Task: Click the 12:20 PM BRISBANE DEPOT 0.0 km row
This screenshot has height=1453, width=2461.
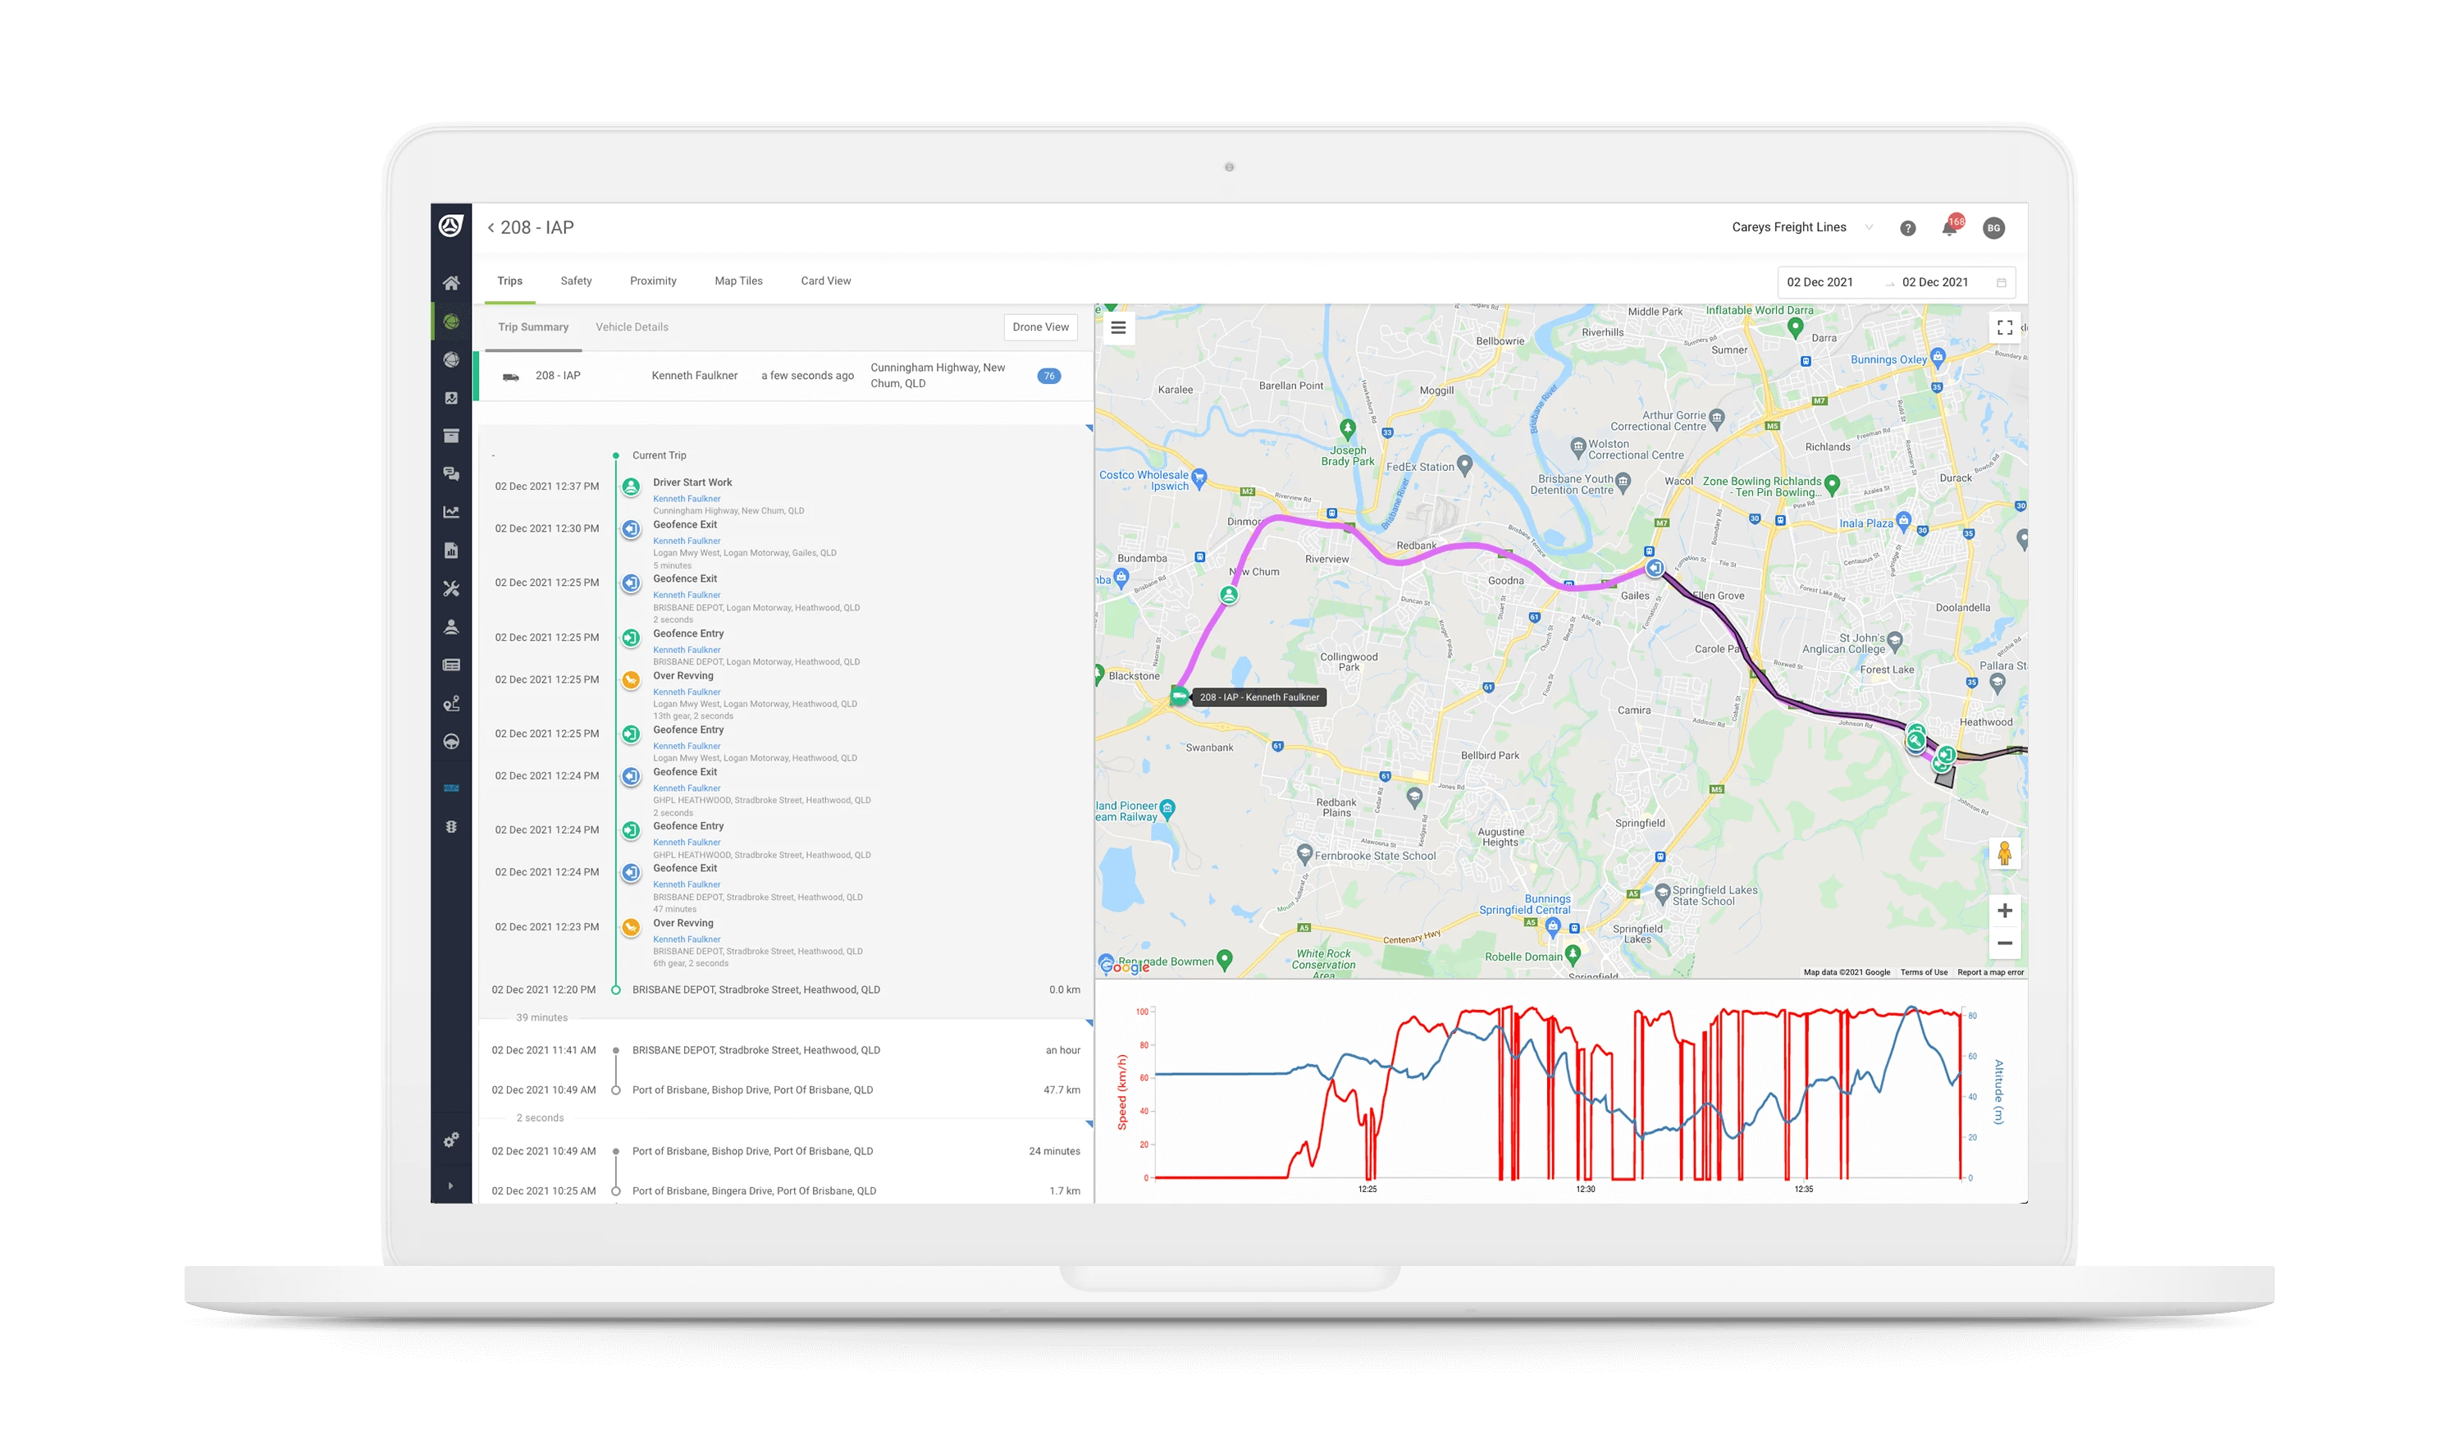Action: (785, 990)
